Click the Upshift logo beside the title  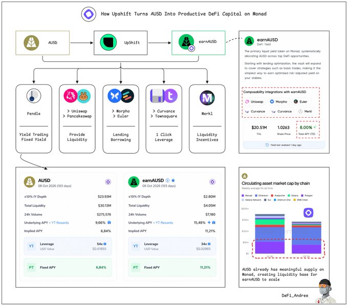click(89, 14)
